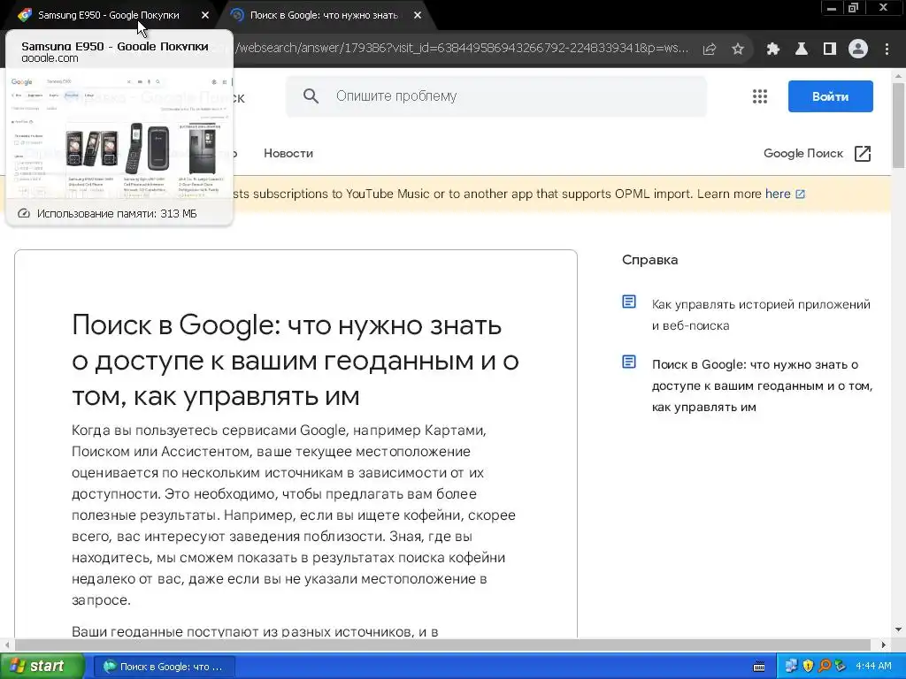Bookmark this page with the star icon
906x679 pixels.
tap(738, 50)
